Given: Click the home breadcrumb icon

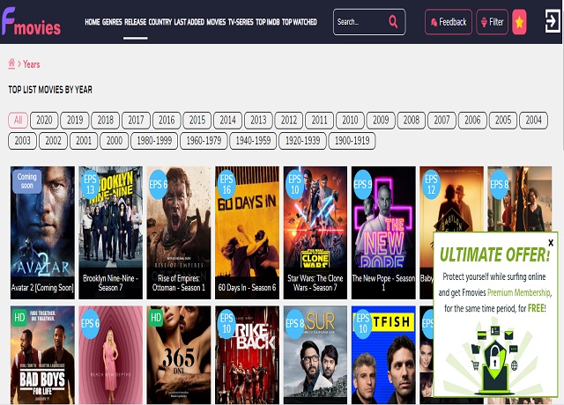Looking at the screenshot, I should [11, 63].
